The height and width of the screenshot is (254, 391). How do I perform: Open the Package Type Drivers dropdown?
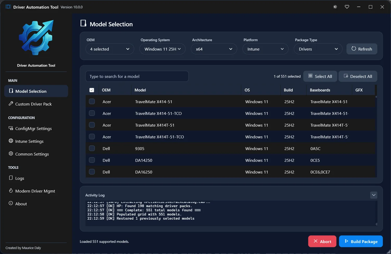pos(318,49)
